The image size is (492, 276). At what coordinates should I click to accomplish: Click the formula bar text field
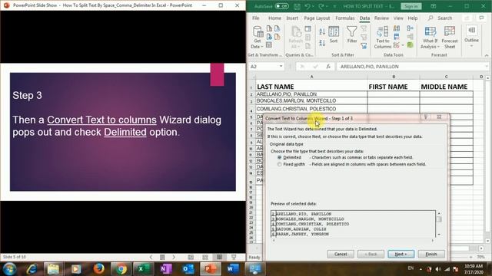coord(412,67)
